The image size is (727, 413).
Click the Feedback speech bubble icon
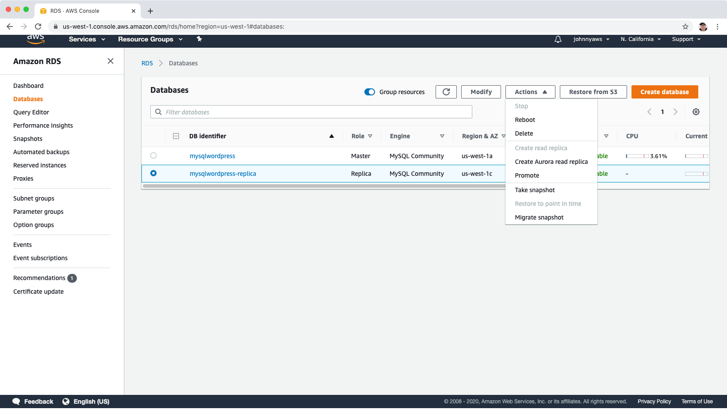click(16, 402)
